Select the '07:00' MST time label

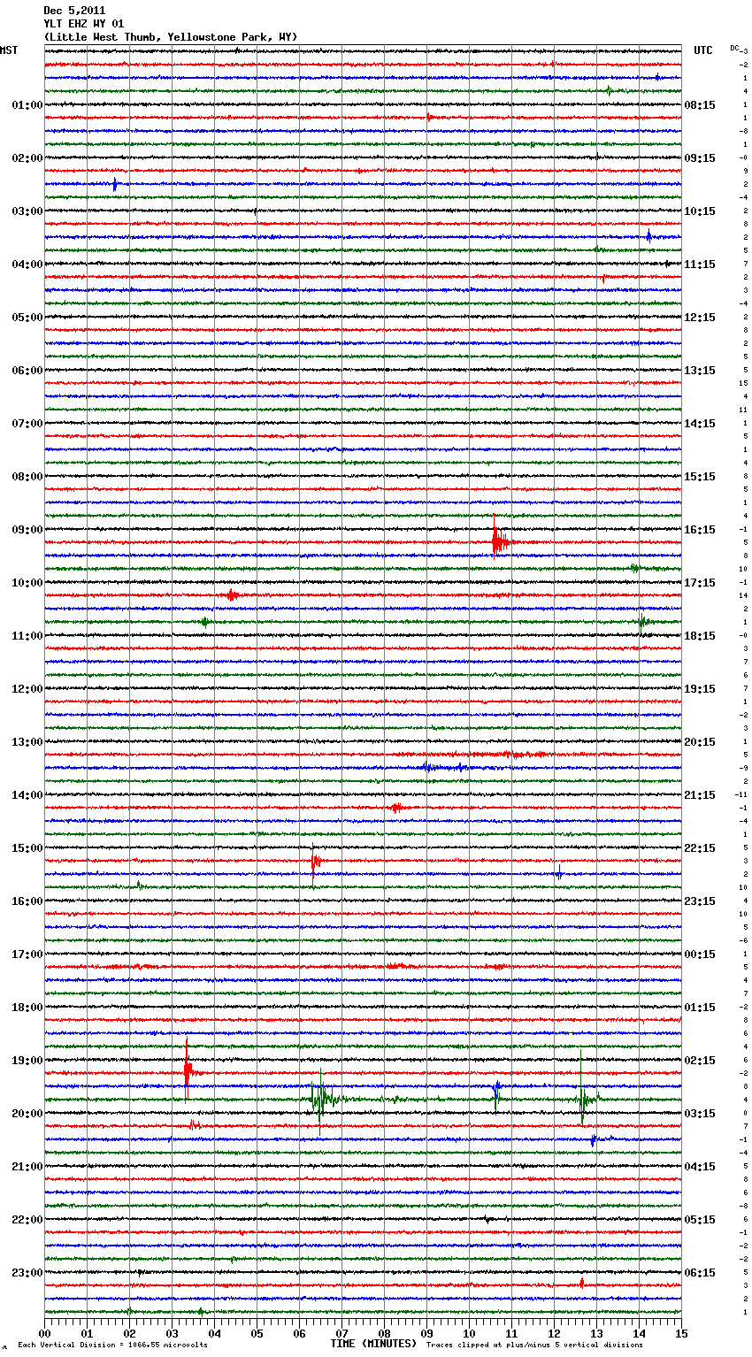point(27,424)
